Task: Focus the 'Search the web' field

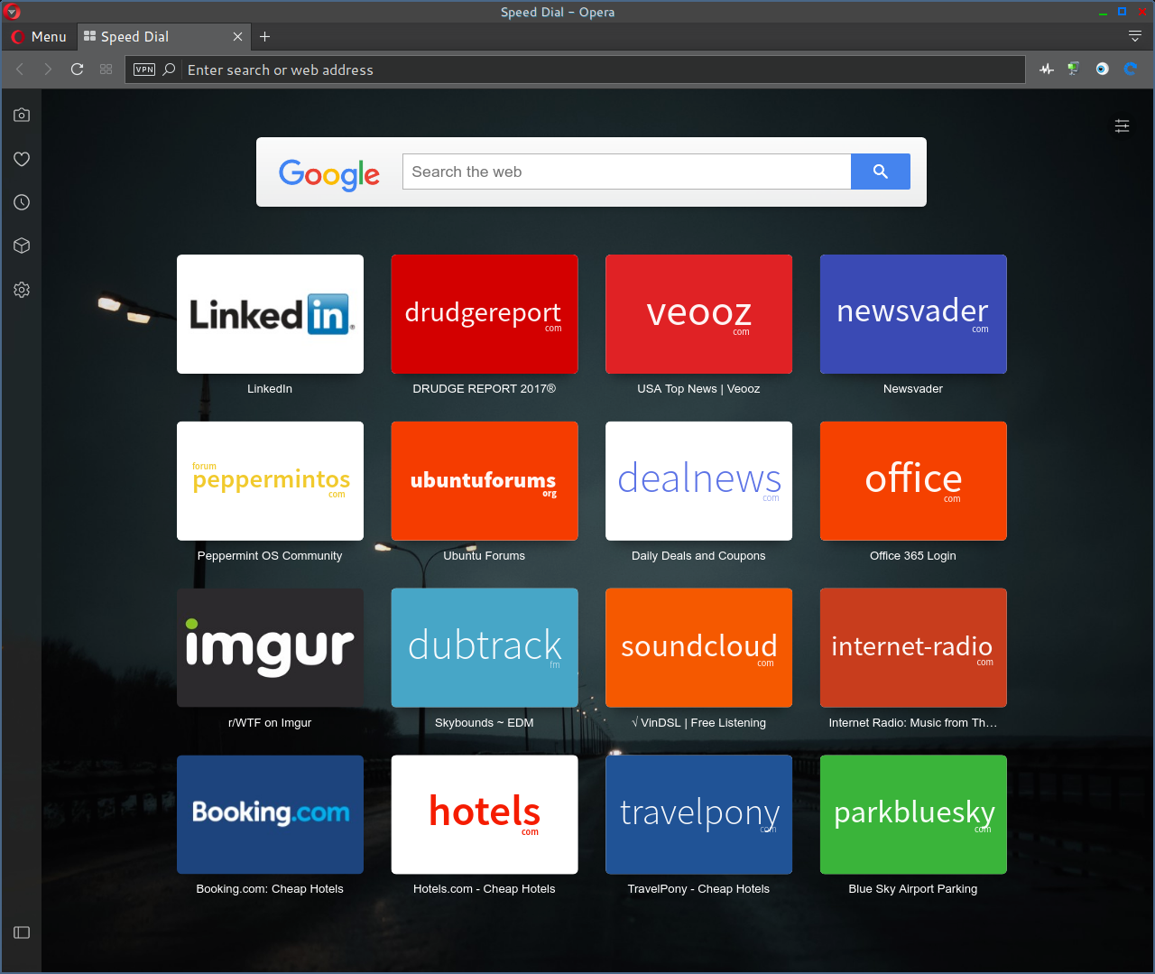Action: 626,172
